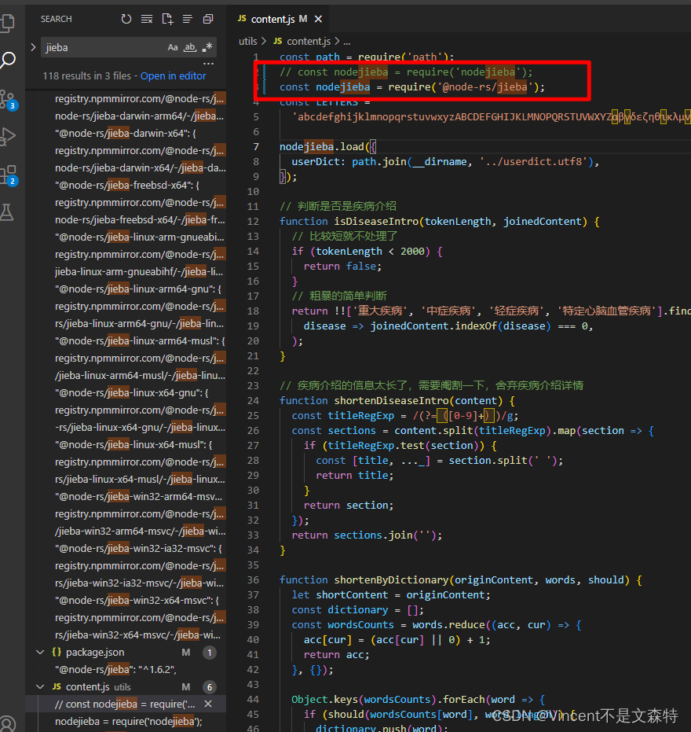
Task: Toggle search details with ellipsis button
Action: point(208,64)
